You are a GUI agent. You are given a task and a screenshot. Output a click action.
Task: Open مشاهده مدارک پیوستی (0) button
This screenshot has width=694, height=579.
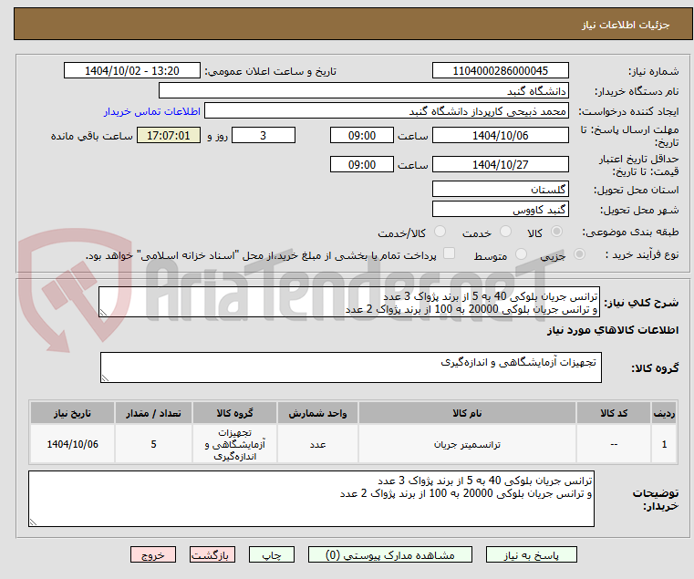pos(390,554)
